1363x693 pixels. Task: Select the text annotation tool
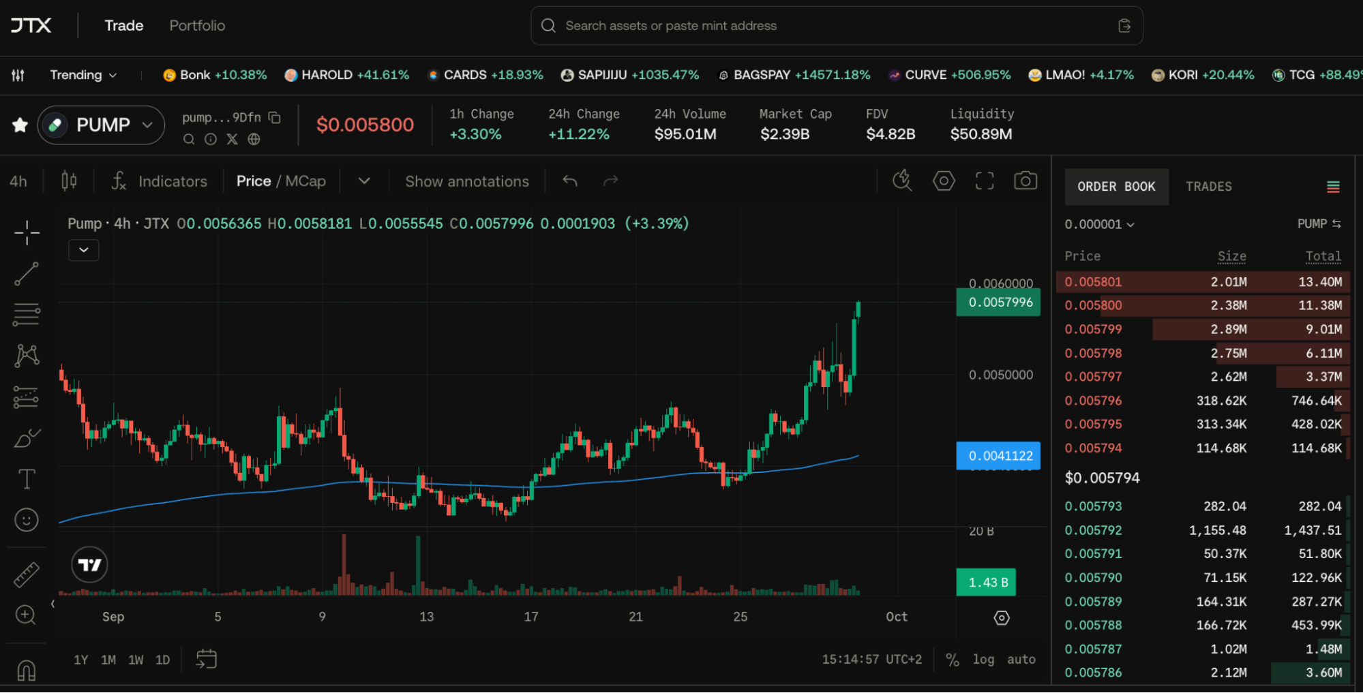(27, 479)
